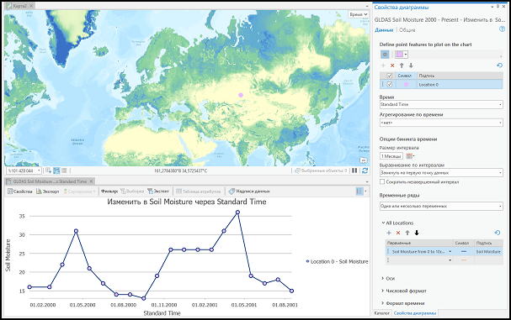Select the Location 0 label cell
511x320 pixels.
(460, 84)
